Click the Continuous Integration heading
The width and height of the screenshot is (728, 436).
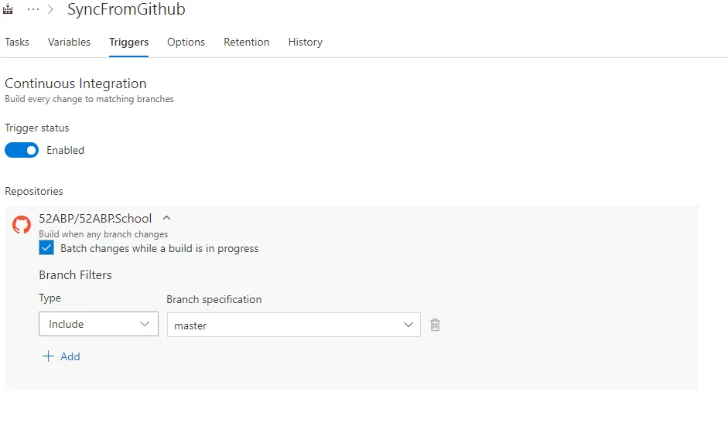[x=76, y=83]
